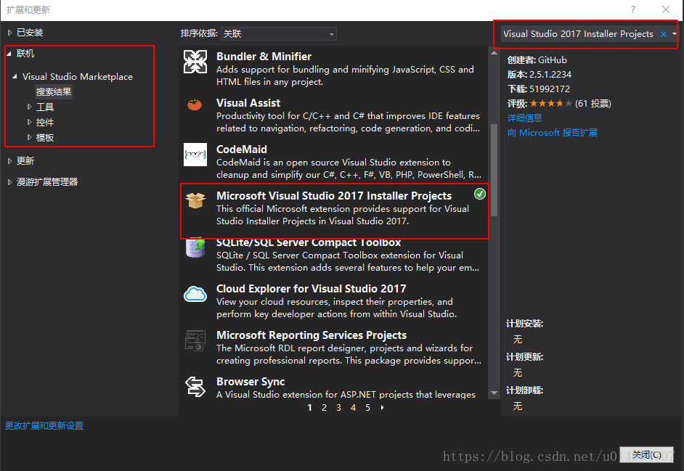Open 更改扩展和更新设置 link

[x=44, y=426]
